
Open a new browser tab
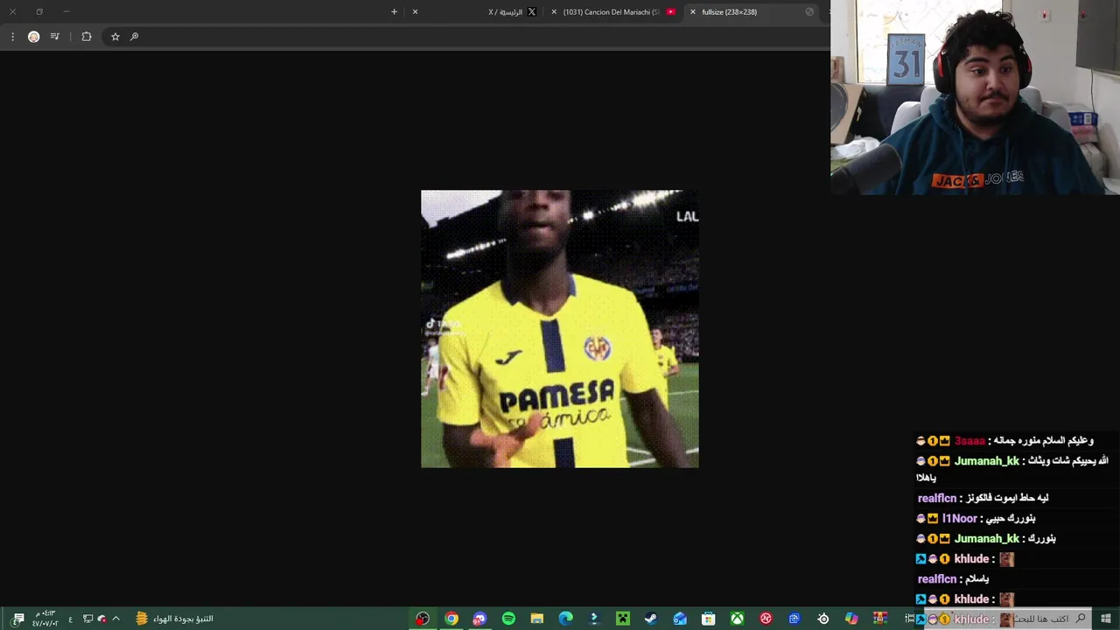point(394,12)
